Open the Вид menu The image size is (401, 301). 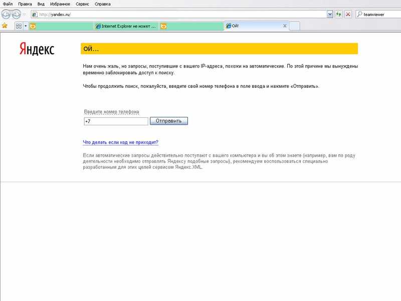pyautogui.click(x=41, y=4)
